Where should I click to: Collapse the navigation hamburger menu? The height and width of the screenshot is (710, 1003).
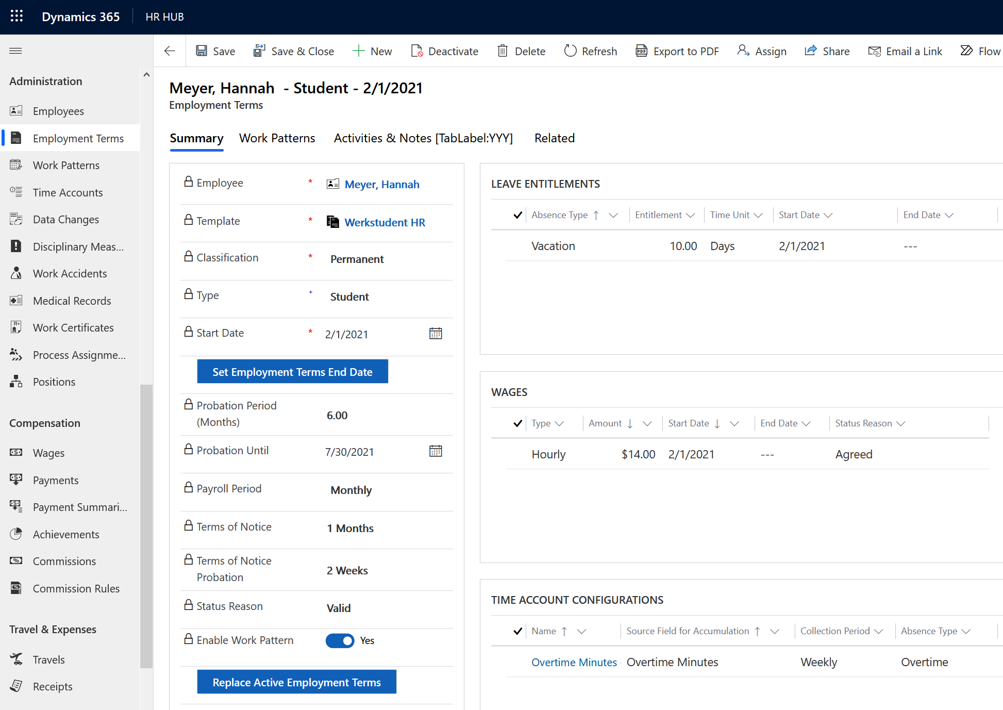tap(15, 51)
